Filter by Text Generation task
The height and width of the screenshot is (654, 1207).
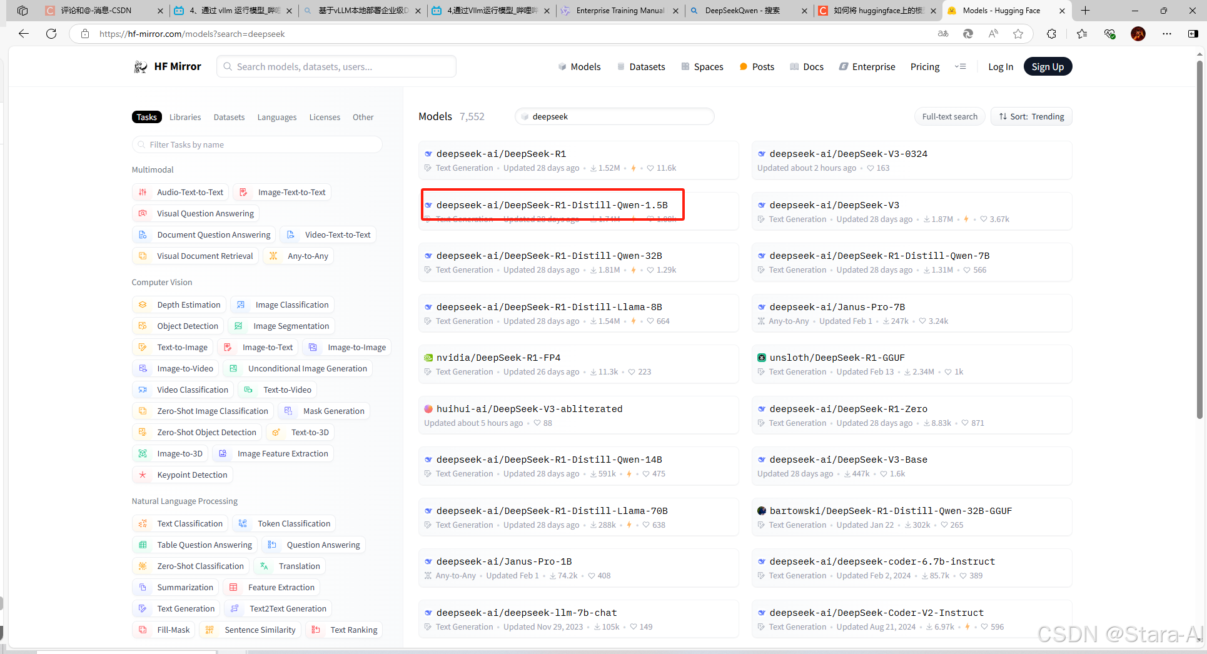(176, 608)
